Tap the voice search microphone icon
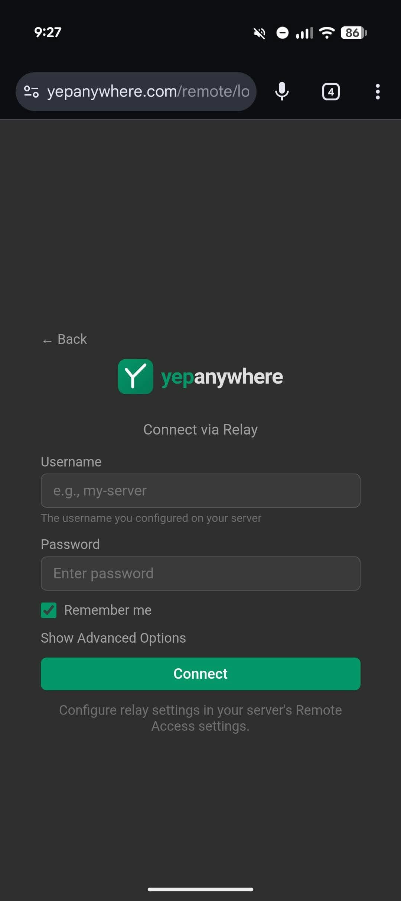Image resolution: width=401 pixels, height=901 pixels. click(x=281, y=91)
